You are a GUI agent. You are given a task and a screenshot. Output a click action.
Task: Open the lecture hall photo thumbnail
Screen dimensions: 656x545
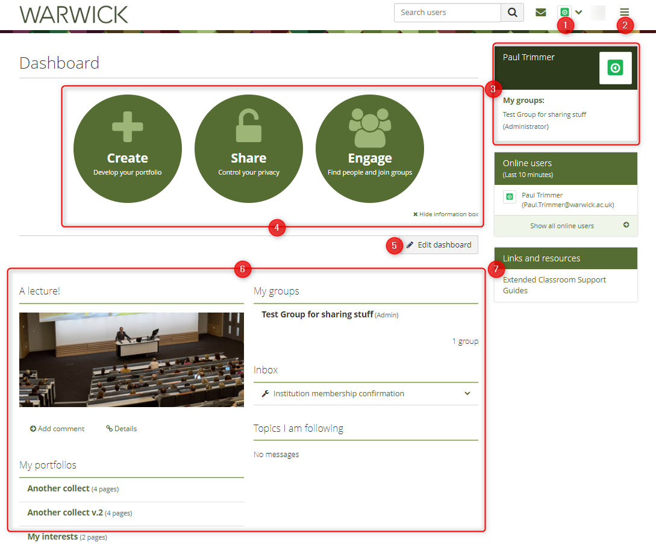click(131, 360)
